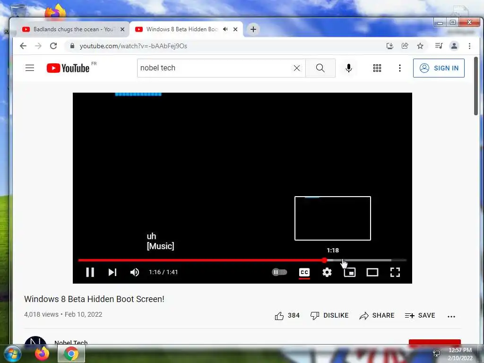Image resolution: width=484 pixels, height=363 pixels.
Task: Toggle the autoplay switch in player
Action: point(279,272)
